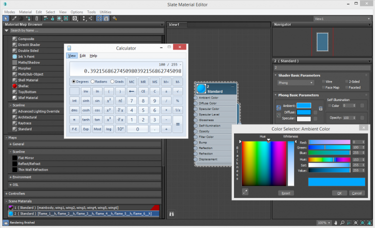The height and width of the screenshot is (228, 375).
Task: Open the Material menu
Action: pyautogui.click(x=25, y=12)
